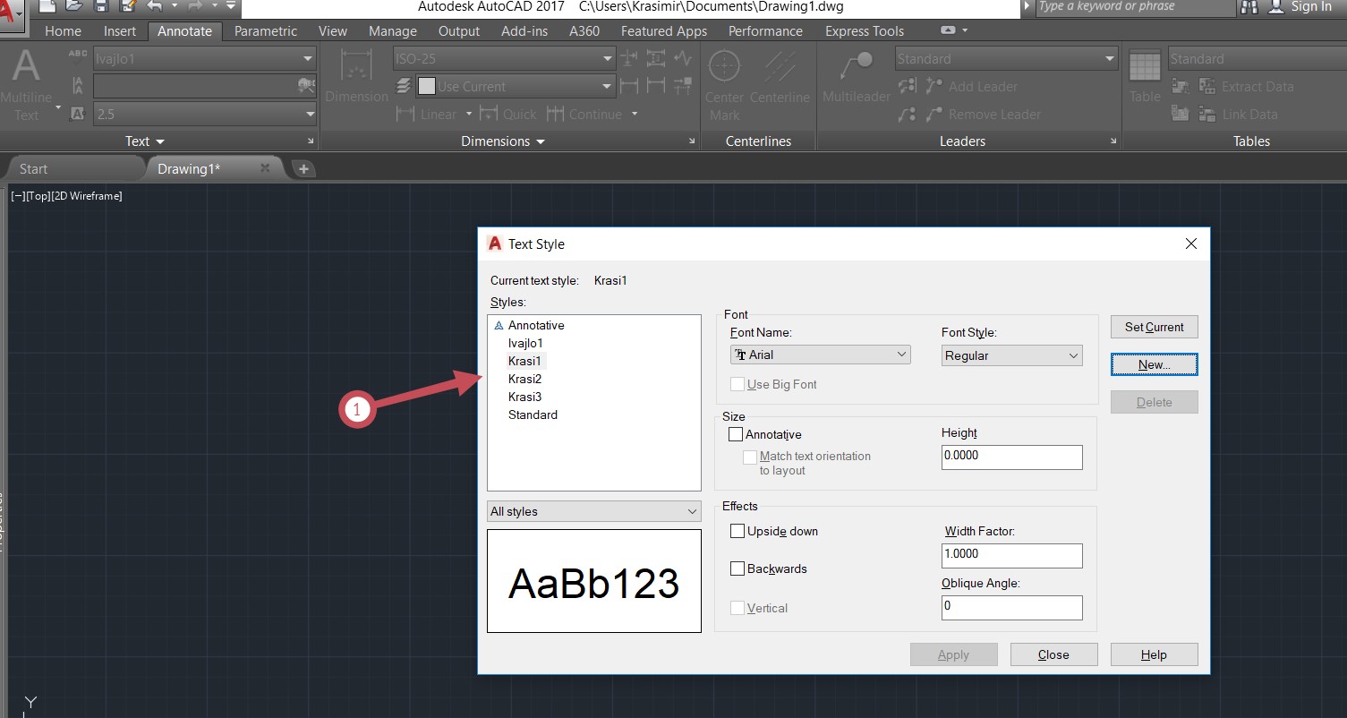Click the new drawing tab plus button

tap(303, 168)
